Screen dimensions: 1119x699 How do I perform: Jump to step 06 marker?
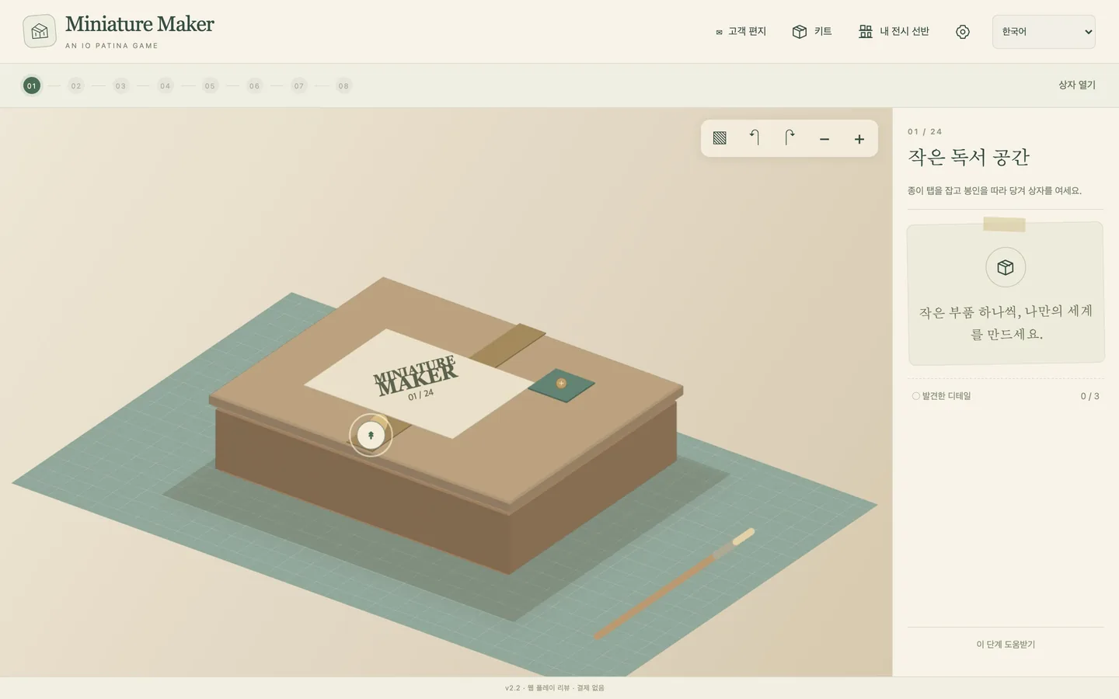[x=255, y=85]
